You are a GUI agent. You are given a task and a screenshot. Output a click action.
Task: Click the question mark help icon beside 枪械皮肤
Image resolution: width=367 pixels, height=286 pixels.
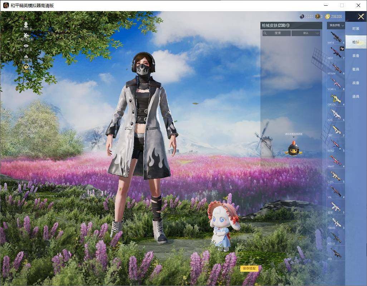[x=288, y=25]
